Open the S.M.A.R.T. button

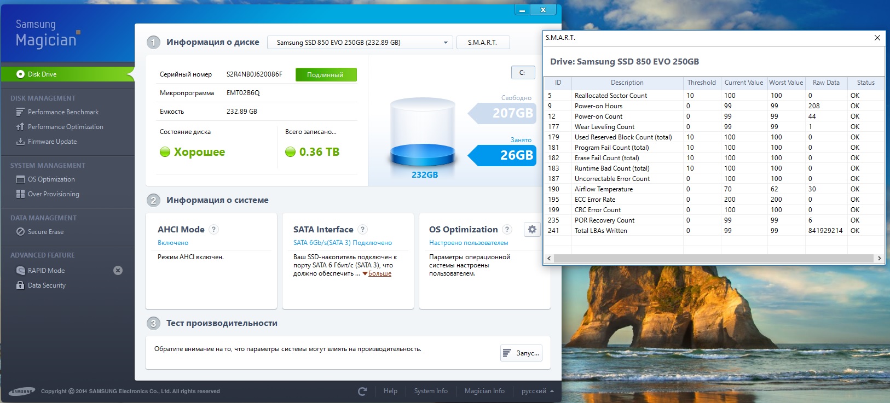[482, 43]
